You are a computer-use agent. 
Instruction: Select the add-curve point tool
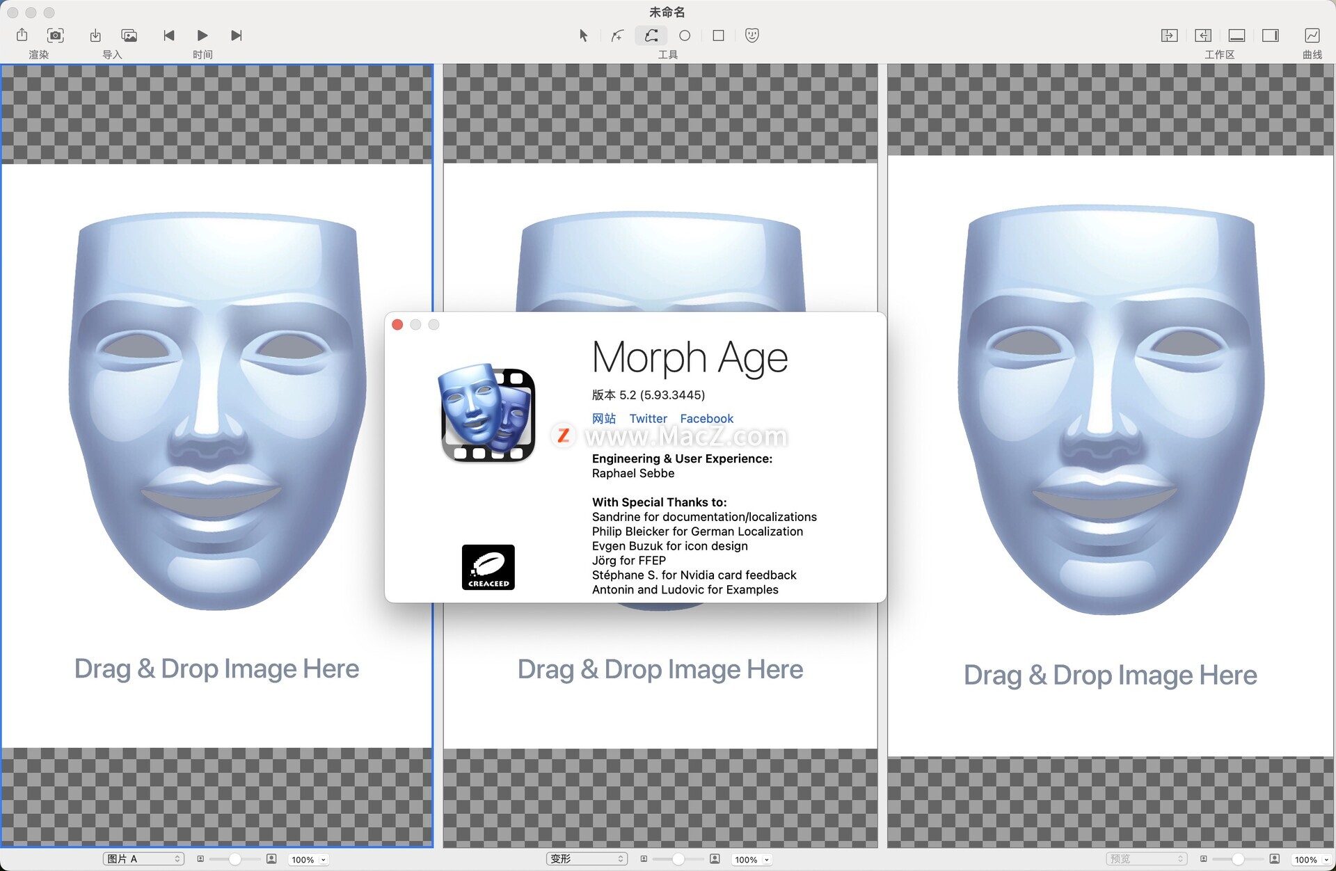point(617,35)
